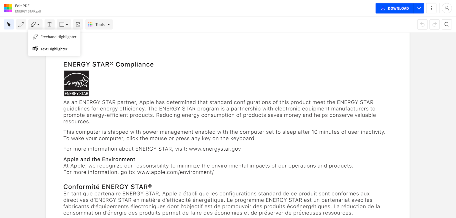
Task: Click the ENERGY STAR logo image
Action: point(76,83)
